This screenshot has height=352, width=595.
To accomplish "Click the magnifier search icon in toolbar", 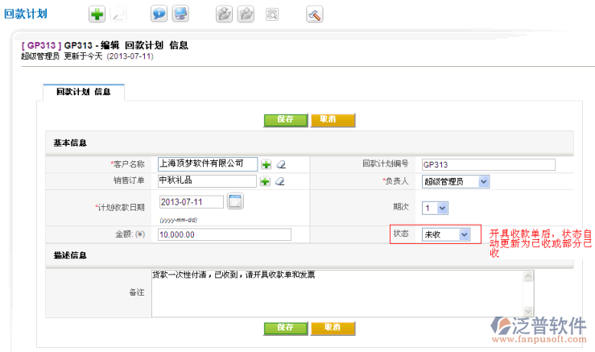I will 271,14.
